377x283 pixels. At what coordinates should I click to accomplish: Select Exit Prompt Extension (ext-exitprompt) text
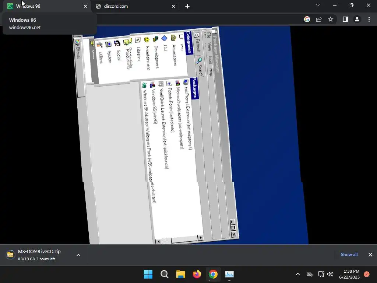point(188,118)
